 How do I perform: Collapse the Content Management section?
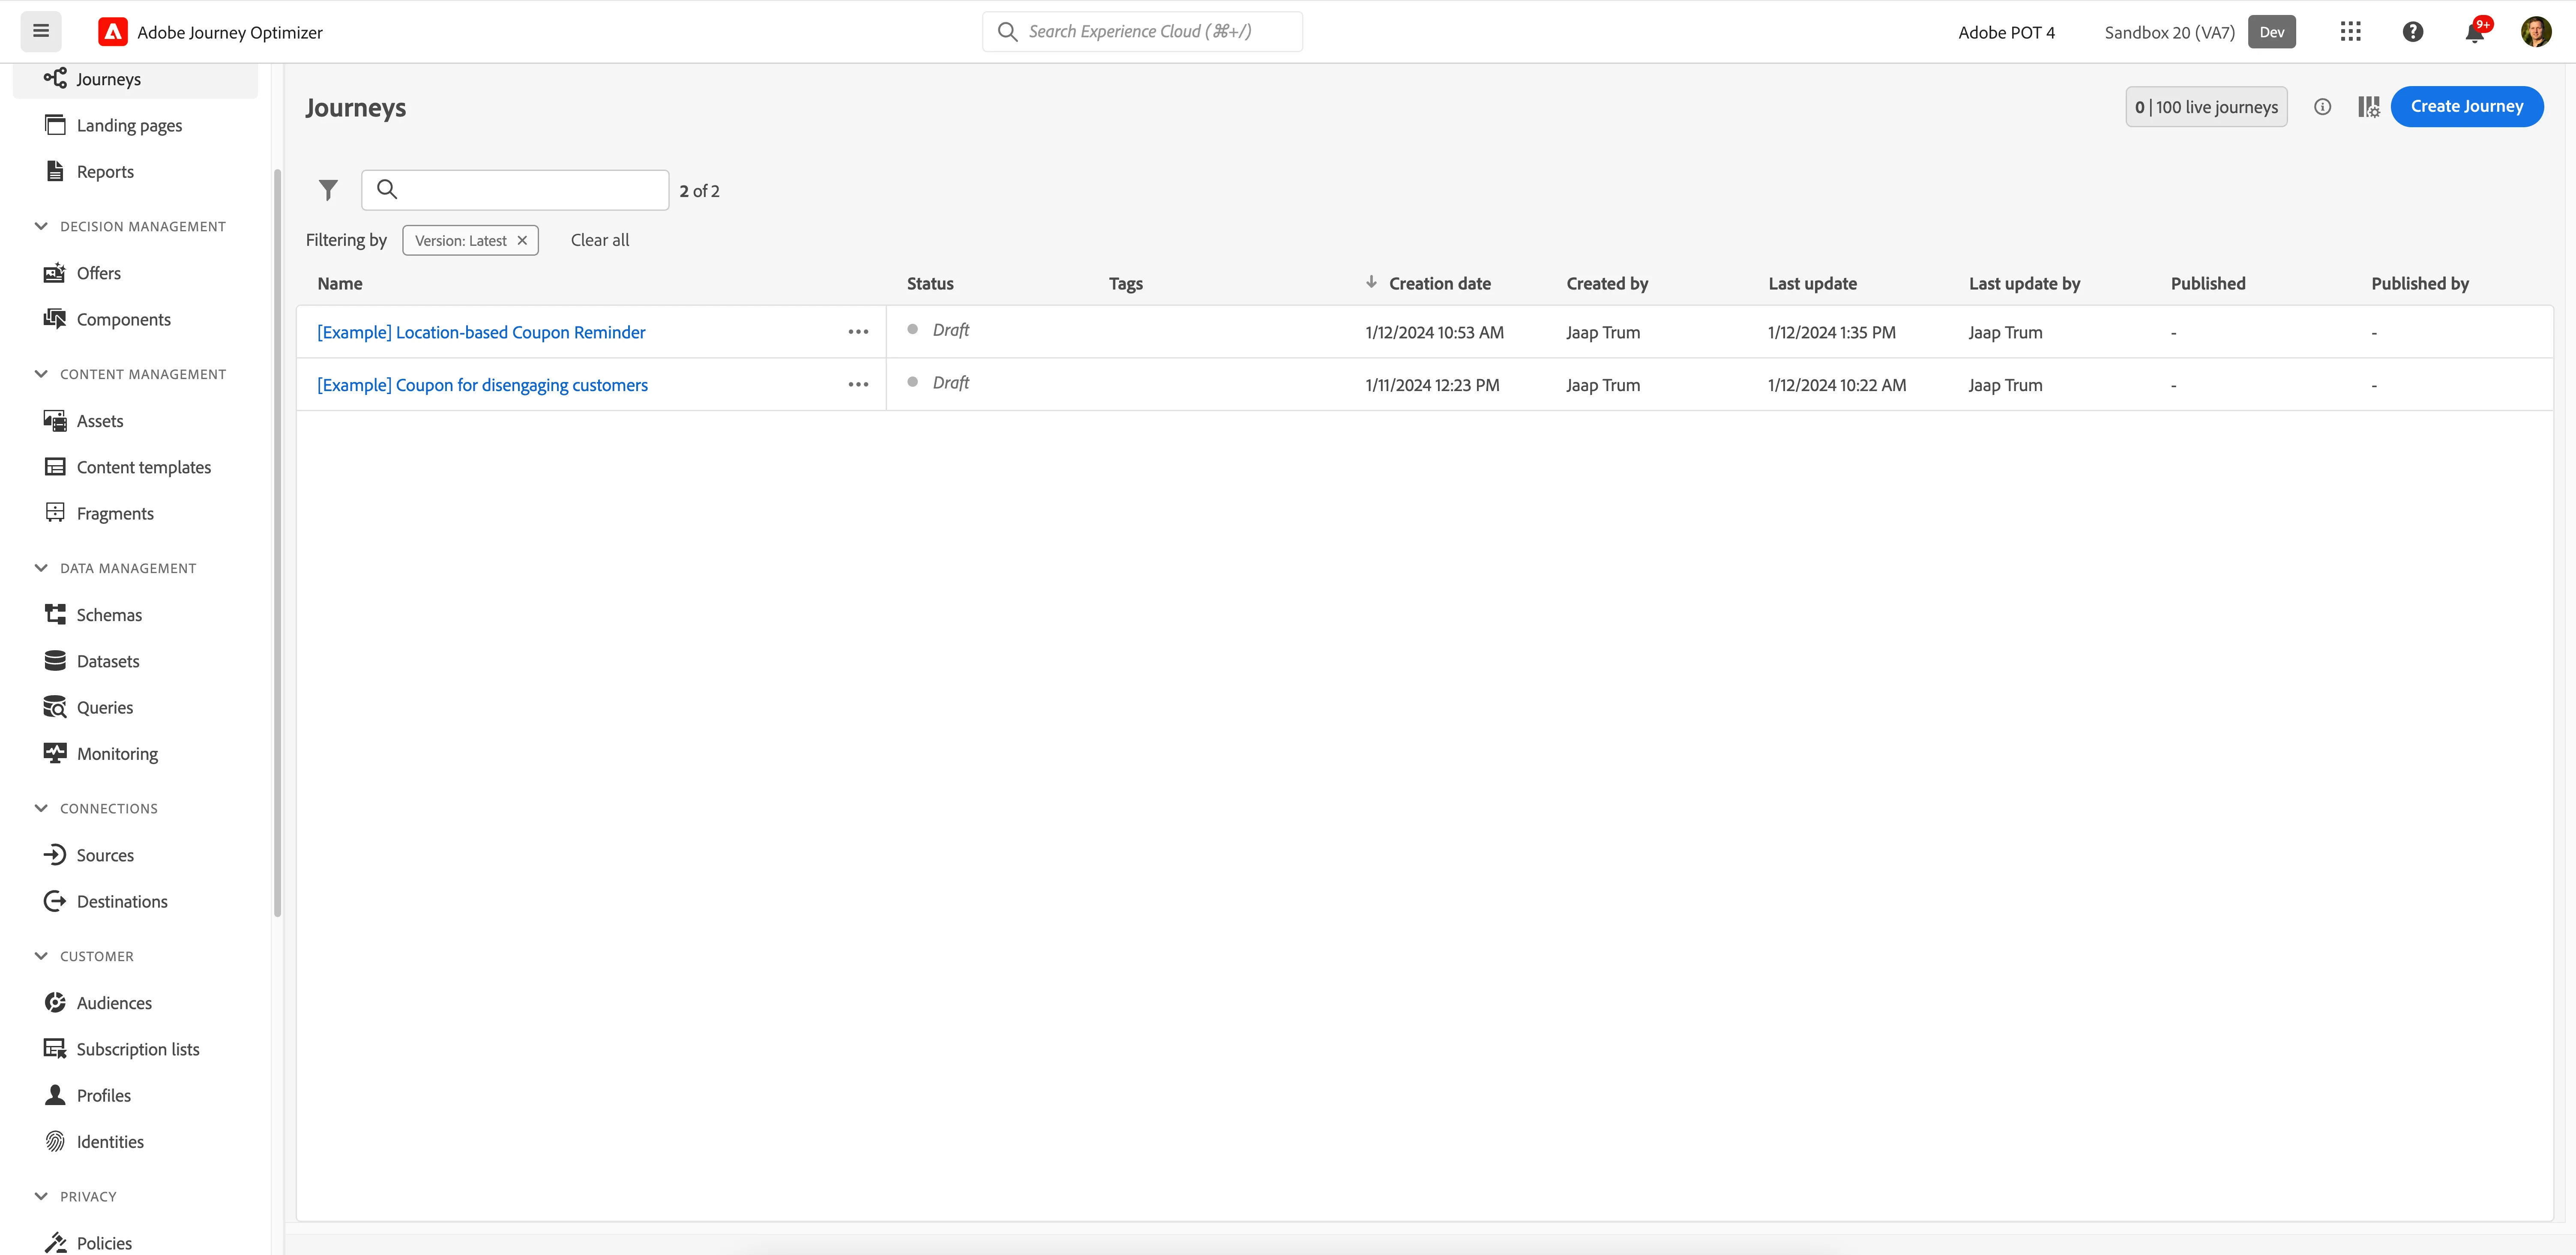tap(41, 374)
